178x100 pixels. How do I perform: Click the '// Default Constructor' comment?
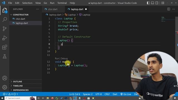(x=74, y=37)
